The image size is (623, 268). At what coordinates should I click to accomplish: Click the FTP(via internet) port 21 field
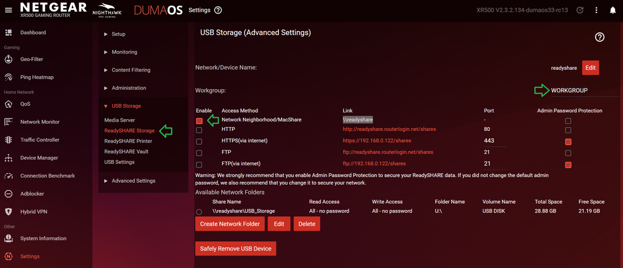click(495, 163)
